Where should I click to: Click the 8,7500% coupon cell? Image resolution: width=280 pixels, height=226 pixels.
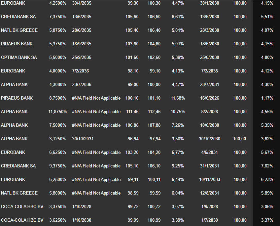(57, 98)
